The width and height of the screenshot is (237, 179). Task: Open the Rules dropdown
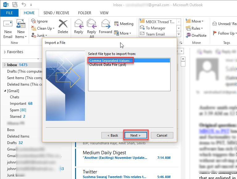tap(194, 28)
